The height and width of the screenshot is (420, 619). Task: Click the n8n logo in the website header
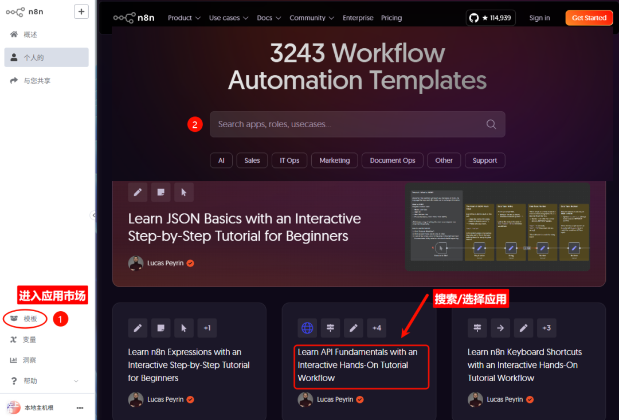coord(134,18)
